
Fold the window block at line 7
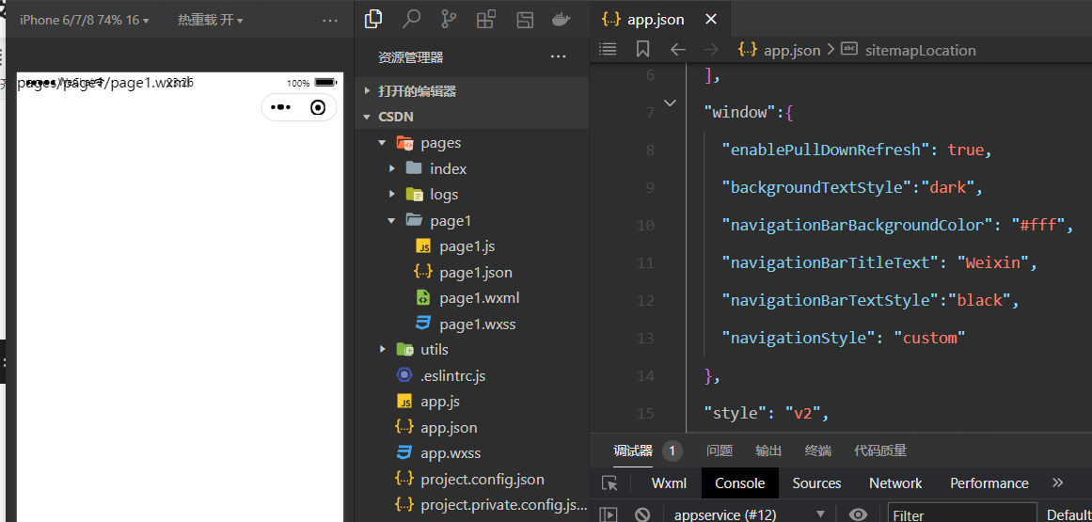(x=670, y=103)
